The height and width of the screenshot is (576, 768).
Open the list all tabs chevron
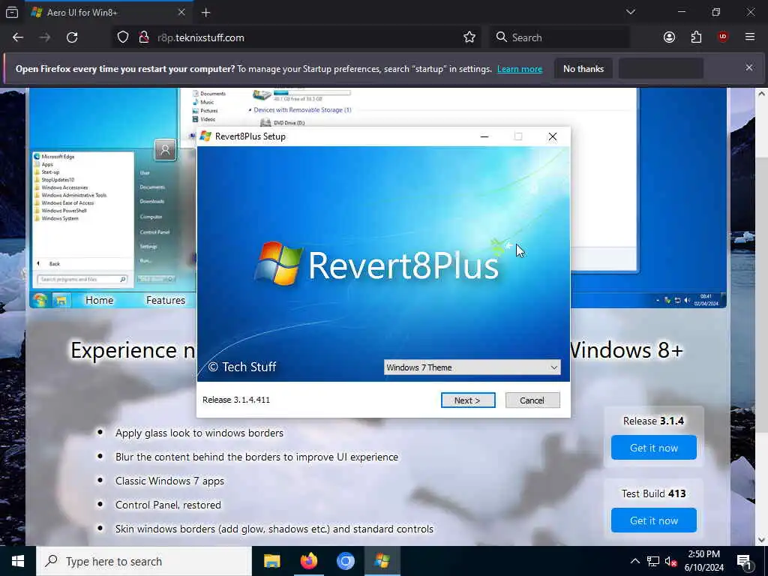click(631, 12)
